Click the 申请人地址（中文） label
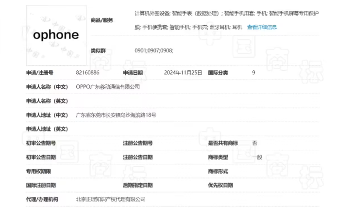This screenshot has height=208, width=337. pyautogui.click(x=47, y=115)
